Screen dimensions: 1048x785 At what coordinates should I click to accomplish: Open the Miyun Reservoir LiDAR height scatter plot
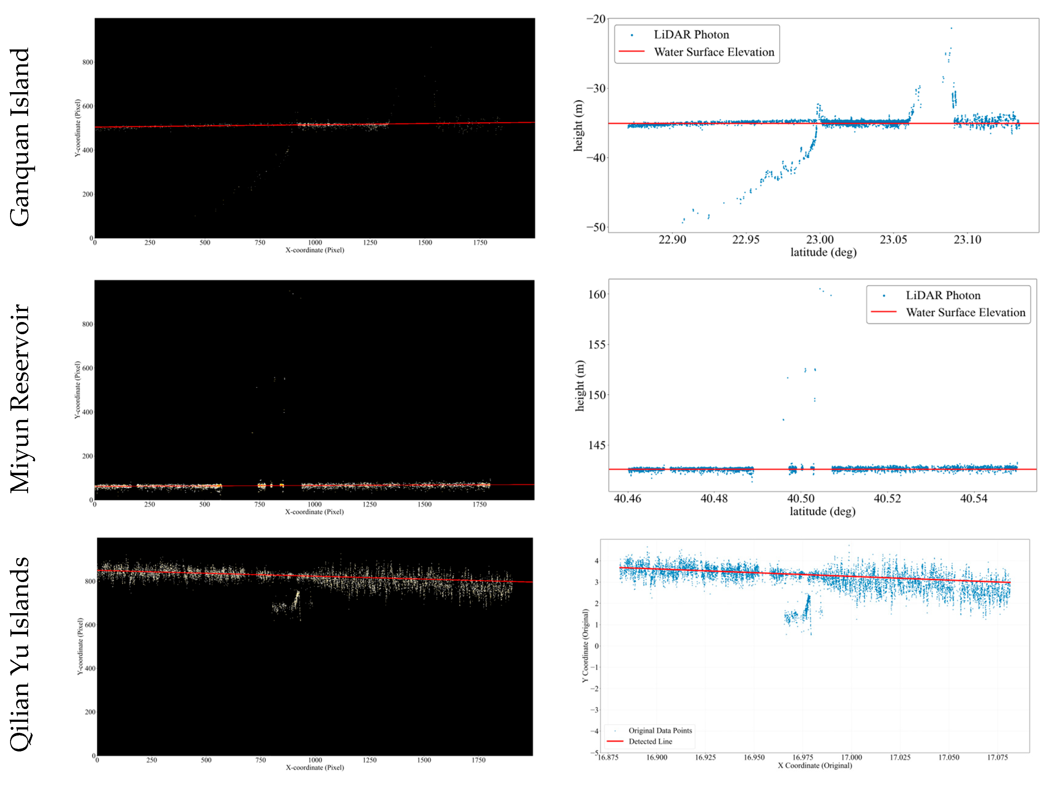coord(823,385)
